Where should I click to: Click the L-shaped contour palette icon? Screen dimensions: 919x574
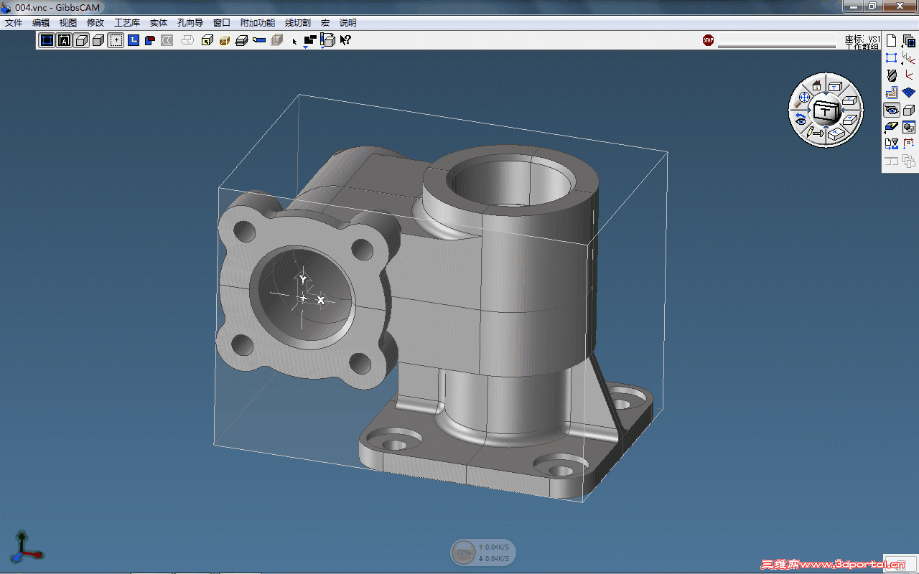tap(892, 93)
